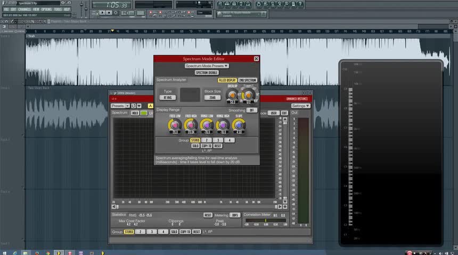Open Spectrum Mode Presets dropdown
Screen dimensions: 458x255
click(x=207, y=66)
